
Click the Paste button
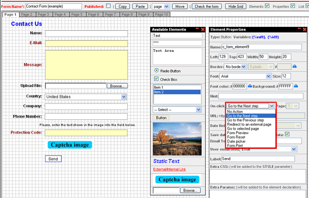click(140, 7)
